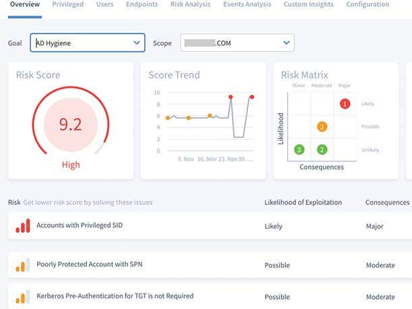This screenshot has height=309, width=412.
Task: Click the first orange data point on Score Trend
Action: pos(167,118)
